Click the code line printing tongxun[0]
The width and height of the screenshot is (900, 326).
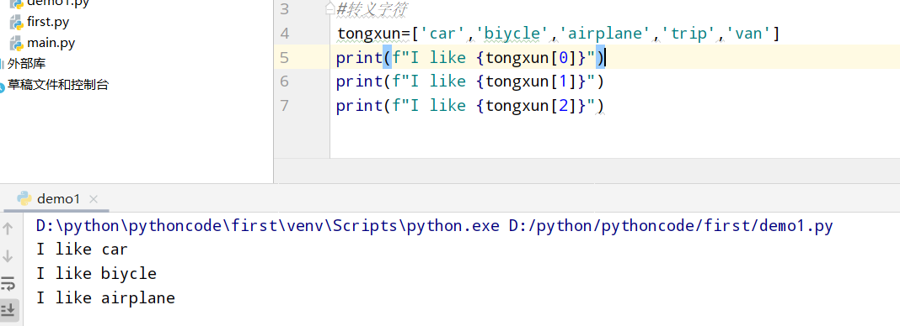click(471, 58)
